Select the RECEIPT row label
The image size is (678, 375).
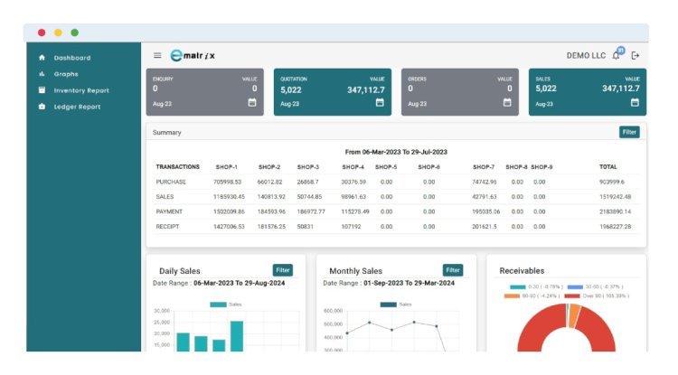pyautogui.click(x=167, y=227)
